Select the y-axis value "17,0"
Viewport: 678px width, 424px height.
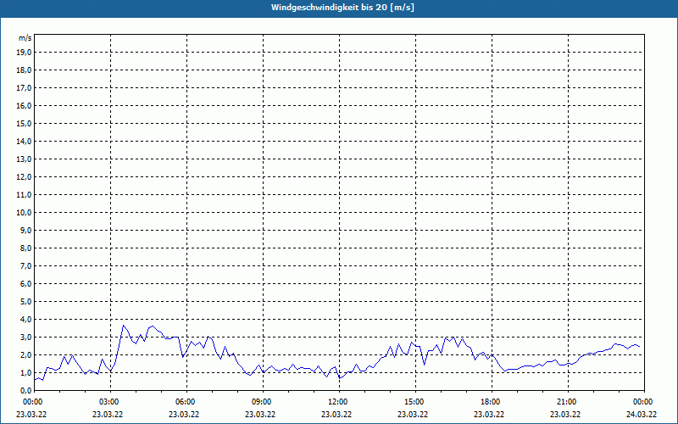tap(25, 88)
